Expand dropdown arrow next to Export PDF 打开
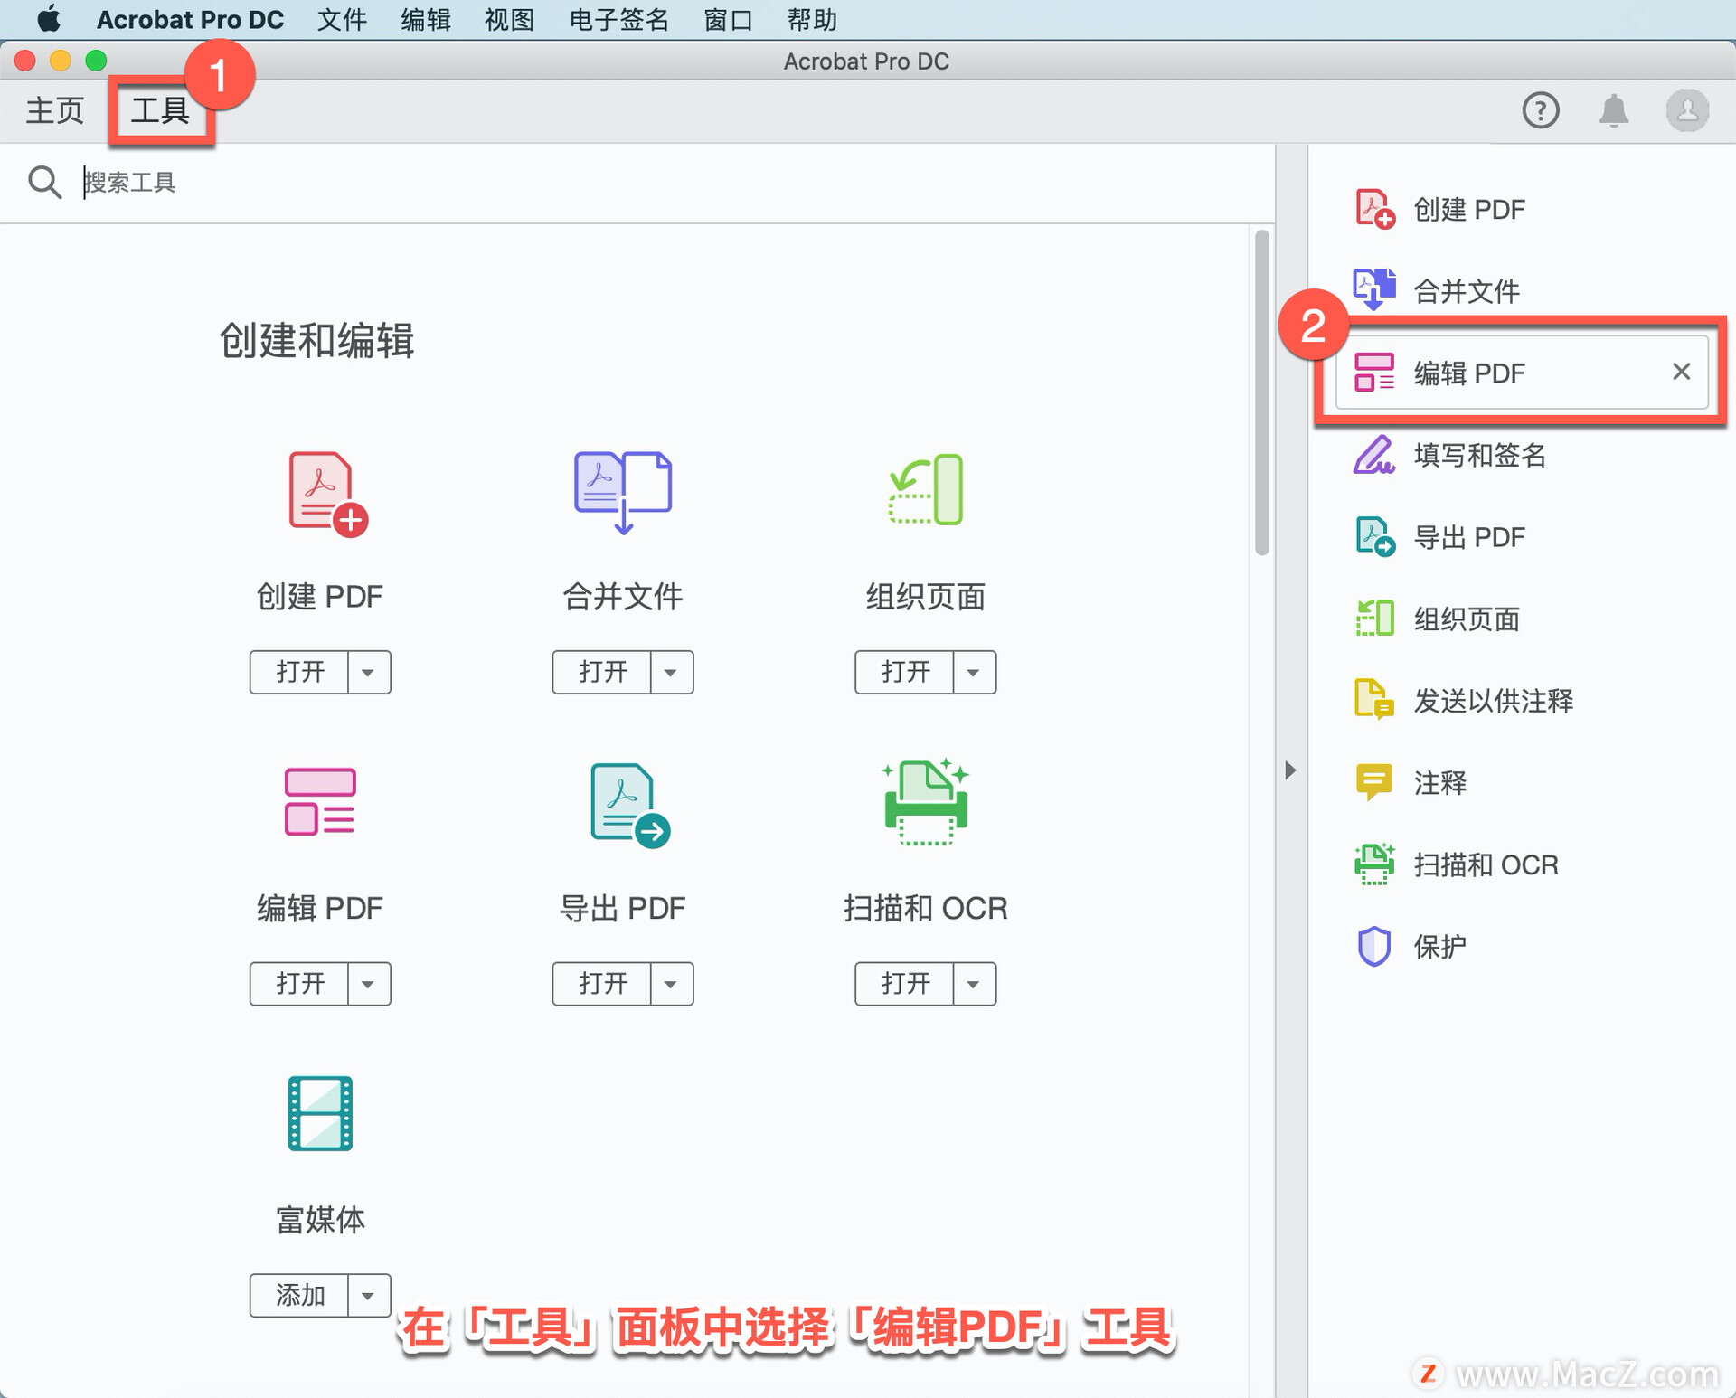 tap(671, 984)
